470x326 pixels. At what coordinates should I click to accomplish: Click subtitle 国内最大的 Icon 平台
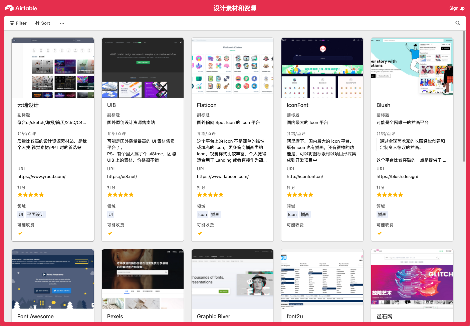307,122
